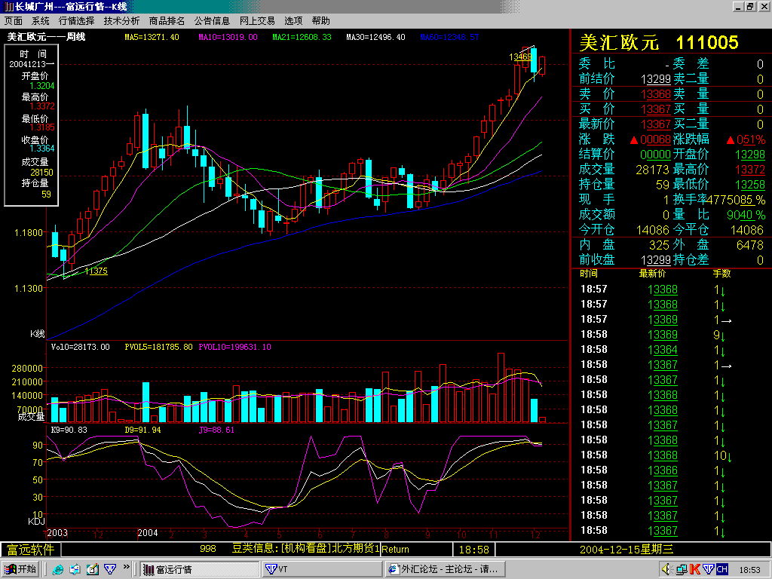Screen dimensions: 772x579
Task: Open the 网上交易 menu
Action: [x=258, y=20]
